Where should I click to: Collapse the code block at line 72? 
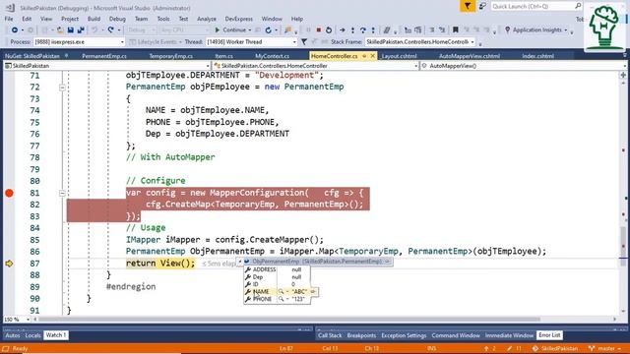62,88
